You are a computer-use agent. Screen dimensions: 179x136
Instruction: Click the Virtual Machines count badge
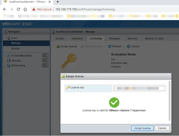[45, 56]
